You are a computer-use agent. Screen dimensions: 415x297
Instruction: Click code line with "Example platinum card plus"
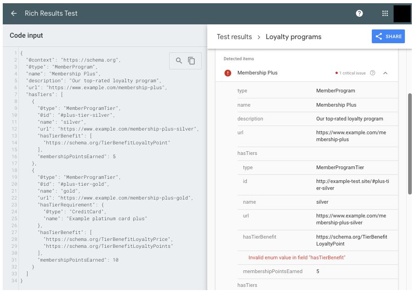pos(95,219)
